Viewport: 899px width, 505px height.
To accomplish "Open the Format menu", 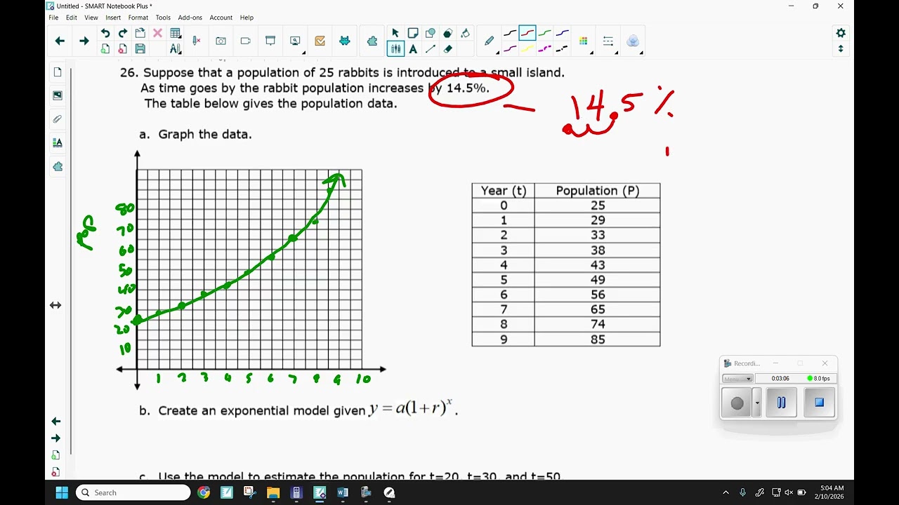I will (138, 18).
